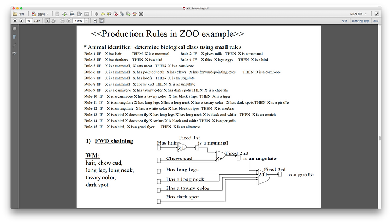This screenshot has width=392, height=224.
Task: Open the Signatures panel in sidebar
Action: tap(15, 53)
